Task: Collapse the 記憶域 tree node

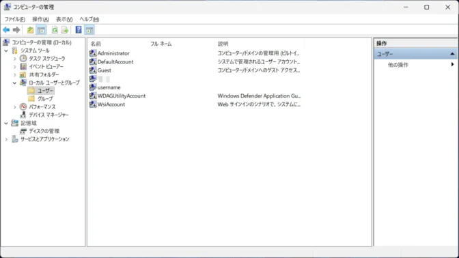Action: [x=6, y=123]
